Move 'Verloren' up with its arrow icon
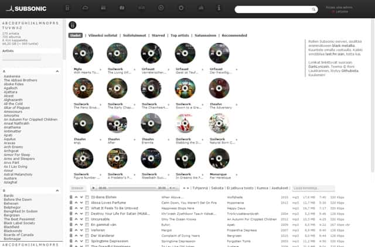 (x=76, y=230)
